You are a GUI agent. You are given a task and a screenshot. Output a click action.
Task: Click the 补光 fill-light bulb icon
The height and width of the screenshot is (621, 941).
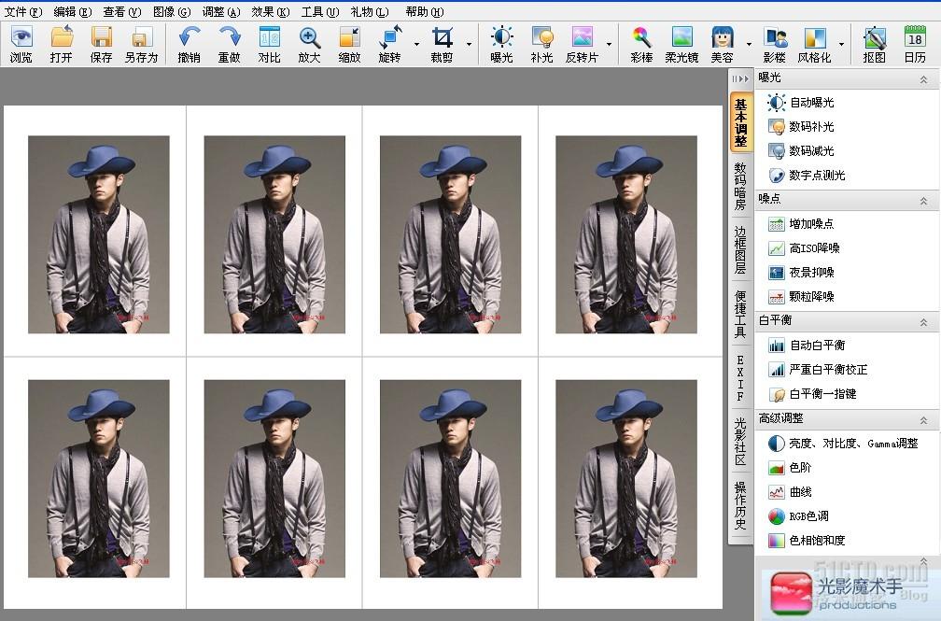541,45
